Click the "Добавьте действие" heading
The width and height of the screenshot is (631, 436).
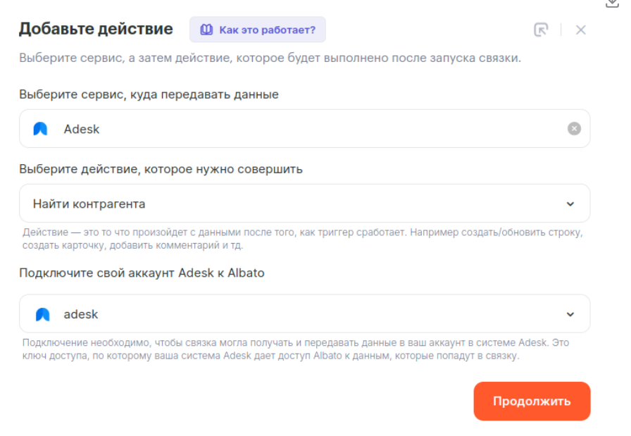coord(96,29)
